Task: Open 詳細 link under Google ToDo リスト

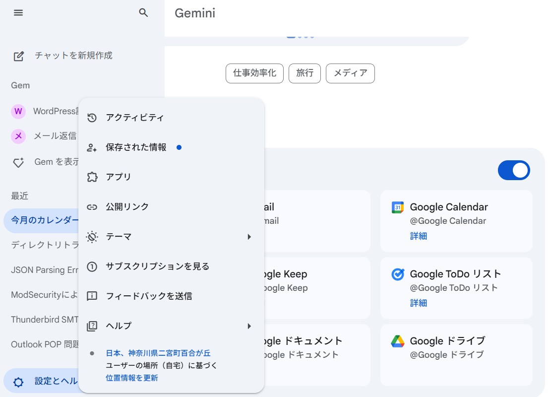Action: click(x=419, y=303)
